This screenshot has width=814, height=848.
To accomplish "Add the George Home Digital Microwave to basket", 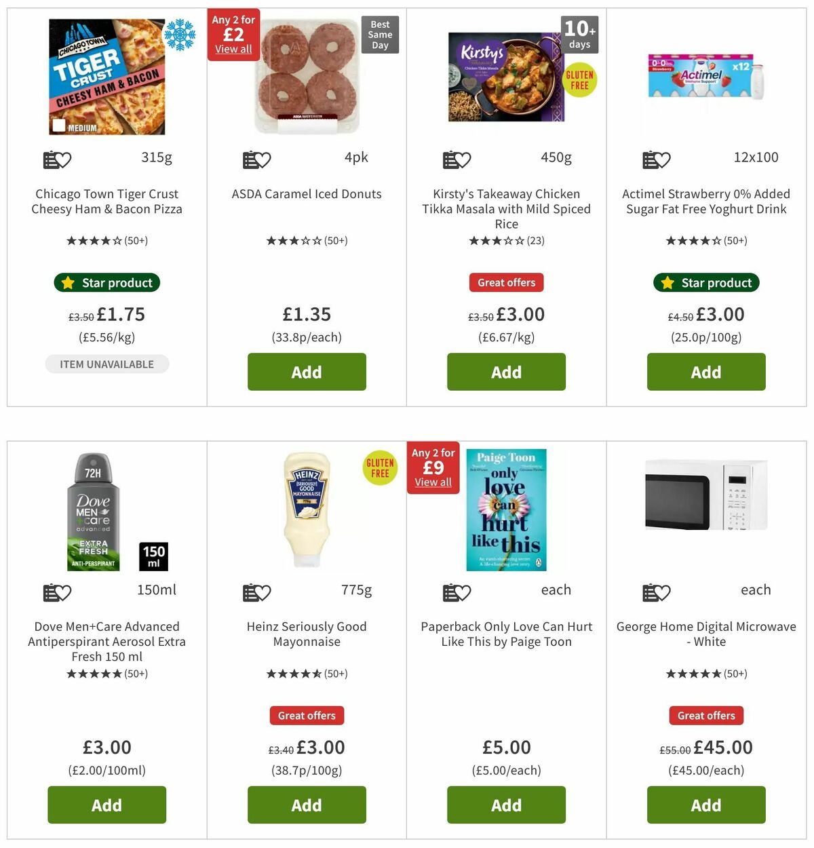I will [x=706, y=805].
